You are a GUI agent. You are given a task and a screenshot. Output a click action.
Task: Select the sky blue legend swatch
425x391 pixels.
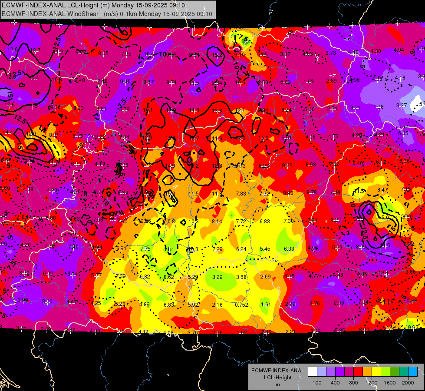point(413,372)
